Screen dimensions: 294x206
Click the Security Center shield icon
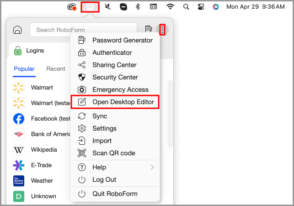click(82, 77)
